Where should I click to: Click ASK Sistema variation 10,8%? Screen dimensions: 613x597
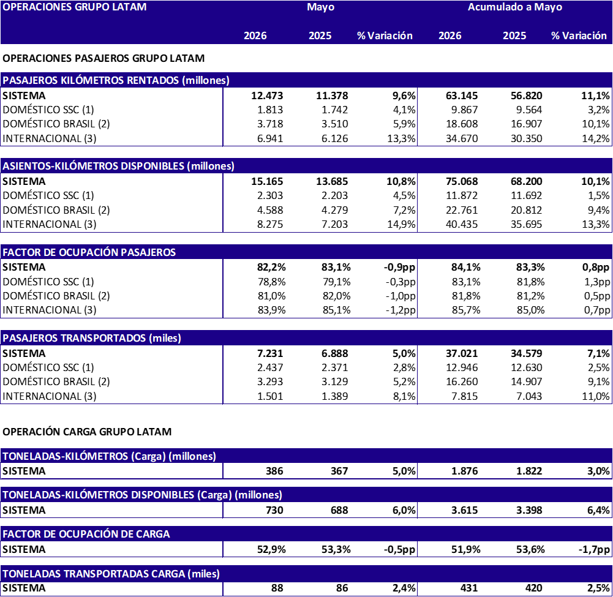(x=401, y=181)
